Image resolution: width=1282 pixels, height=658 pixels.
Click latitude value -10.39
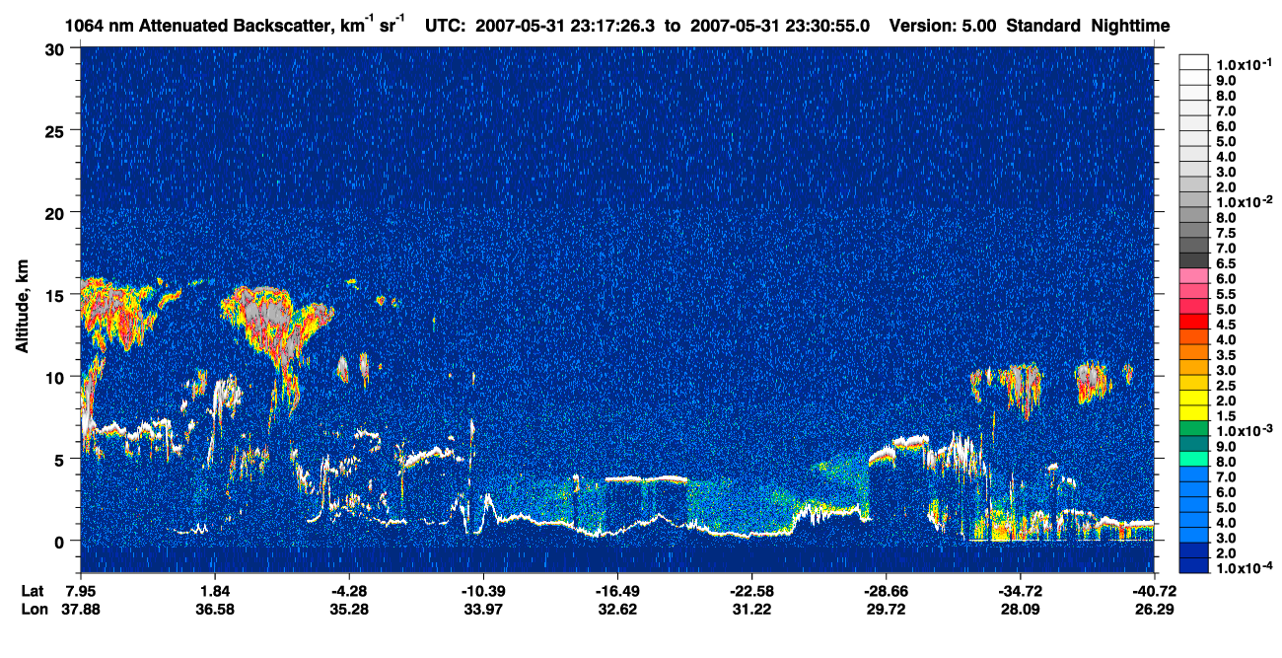[x=483, y=591]
